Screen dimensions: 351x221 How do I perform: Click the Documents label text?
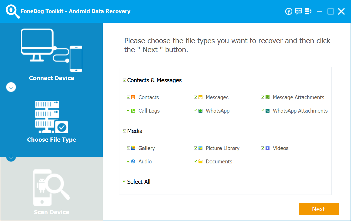coord(219,162)
